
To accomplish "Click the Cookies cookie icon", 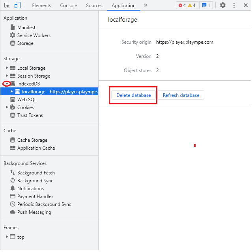I will [13, 107].
